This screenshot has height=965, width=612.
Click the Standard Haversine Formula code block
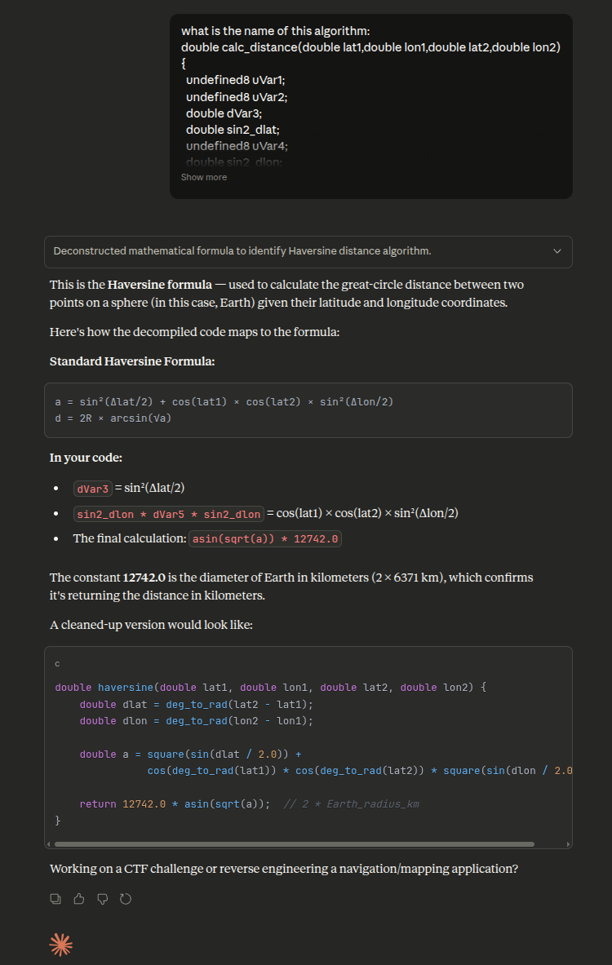(x=308, y=410)
